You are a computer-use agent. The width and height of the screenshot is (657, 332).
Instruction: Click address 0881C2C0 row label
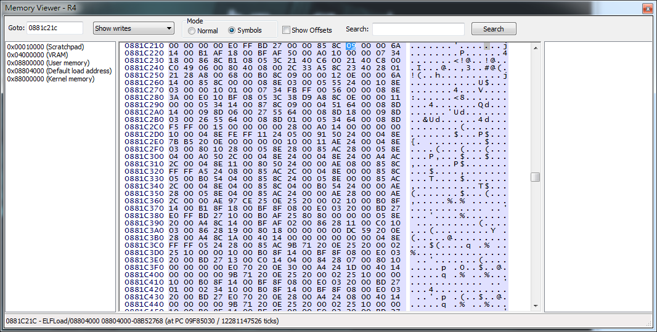144,127
